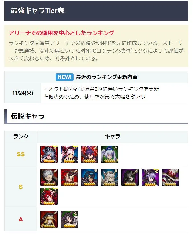Open the white-haired man on red background in S rank
The image size is (193, 234).
[x=49, y=177]
